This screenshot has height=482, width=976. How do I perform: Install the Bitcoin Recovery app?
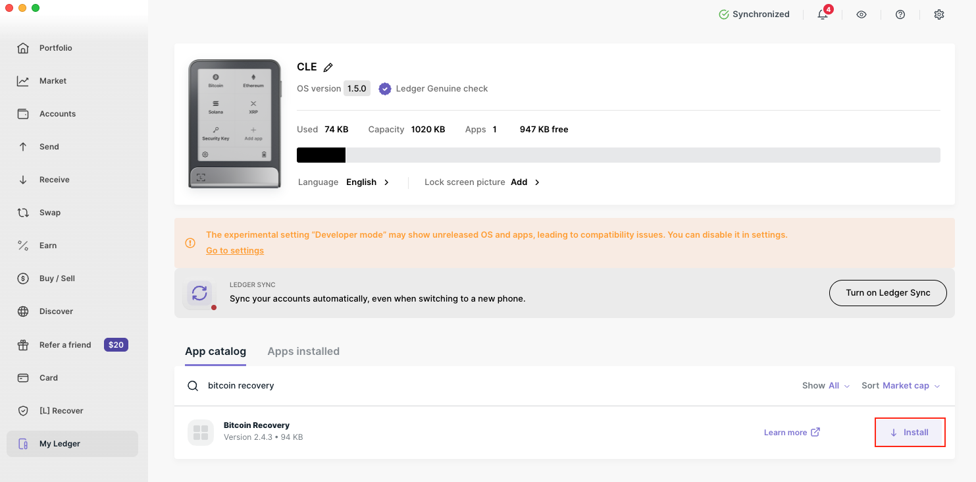(x=910, y=433)
